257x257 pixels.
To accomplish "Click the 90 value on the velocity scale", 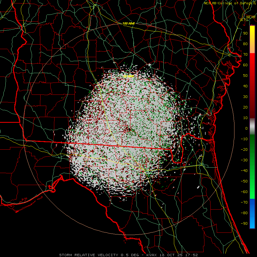I will 245,33.
